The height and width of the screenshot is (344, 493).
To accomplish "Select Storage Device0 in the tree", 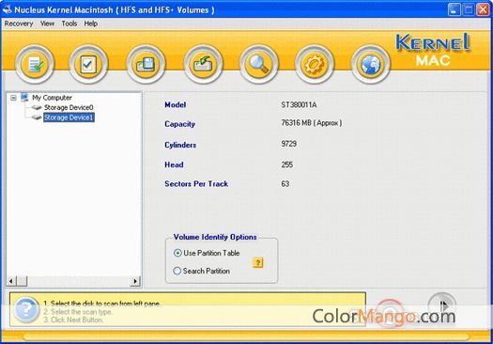I will (69, 108).
